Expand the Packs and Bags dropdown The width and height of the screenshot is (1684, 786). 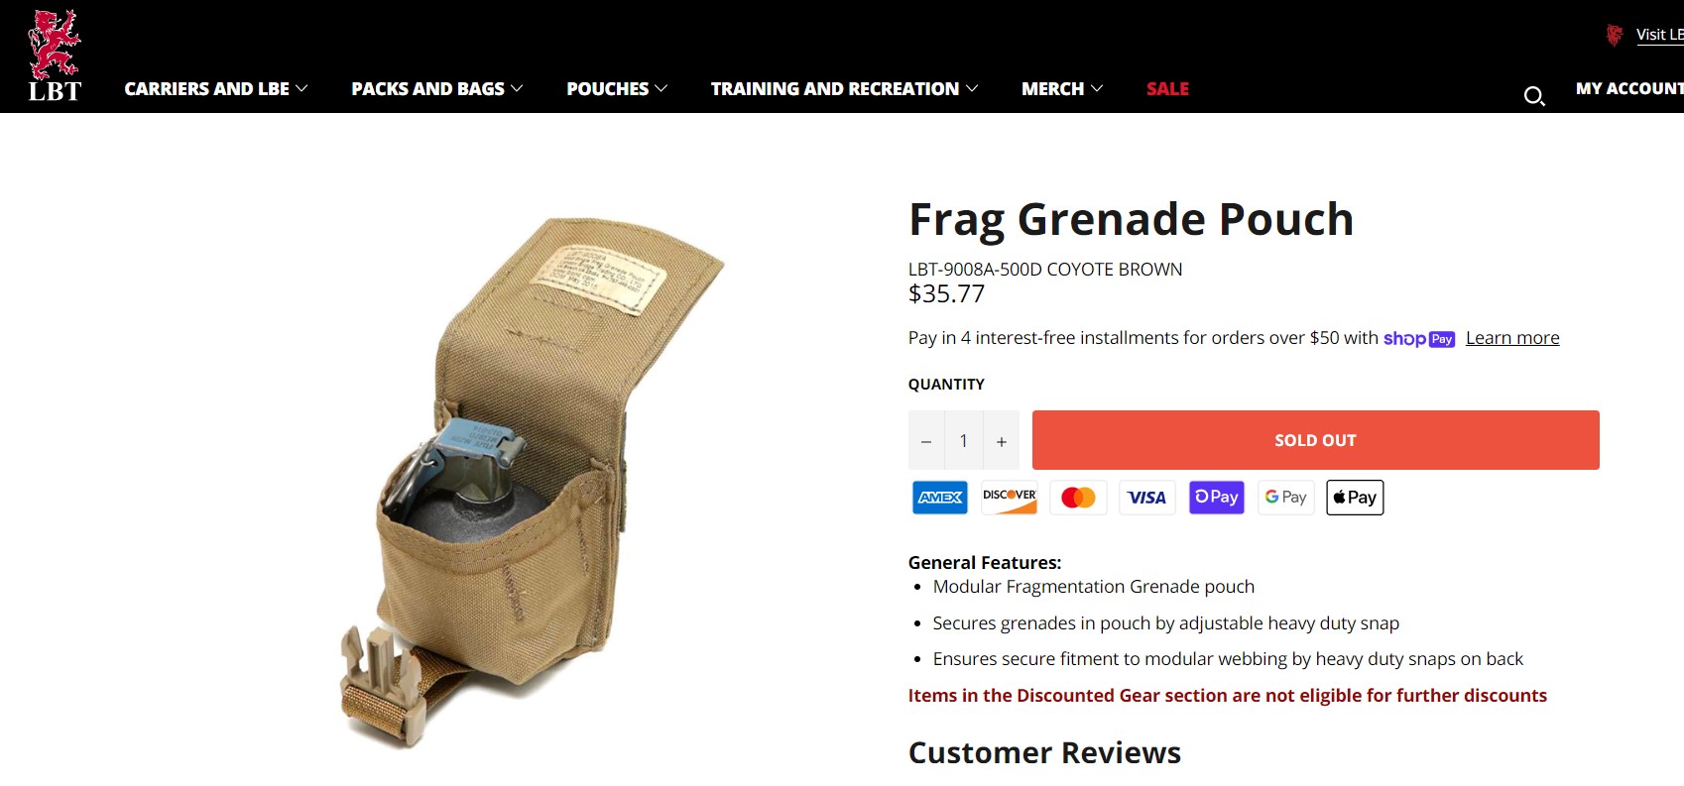(437, 89)
